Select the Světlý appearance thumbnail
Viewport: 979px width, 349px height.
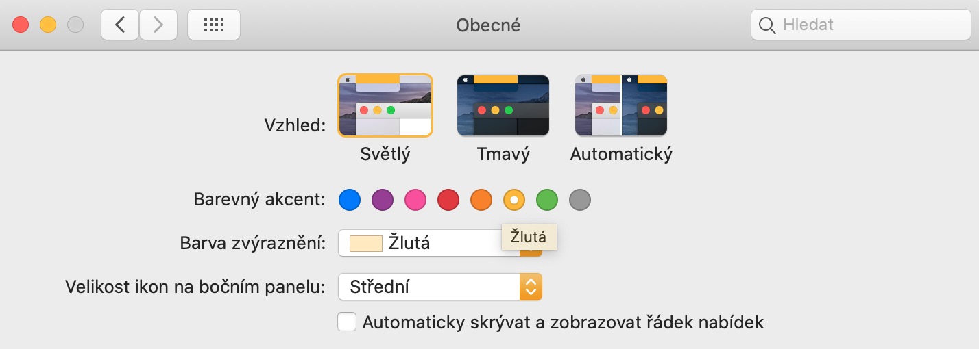pyautogui.click(x=385, y=105)
